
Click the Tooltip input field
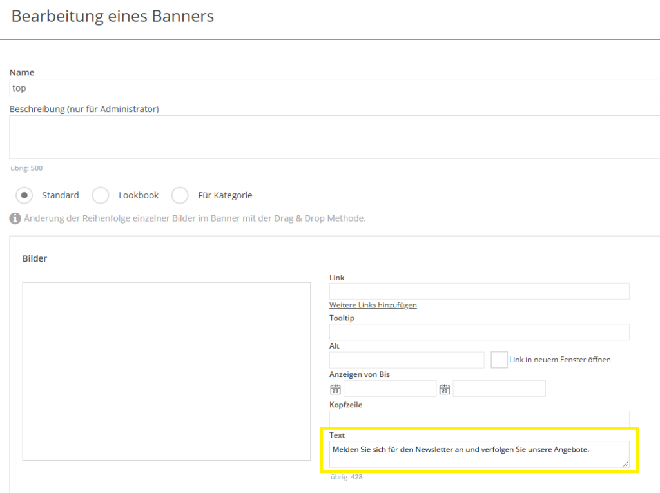click(x=480, y=332)
